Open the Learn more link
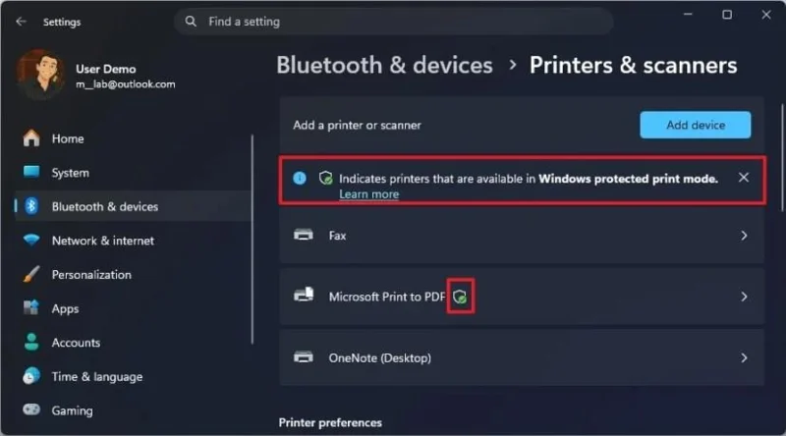This screenshot has width=786, height=436. [369, 194]
